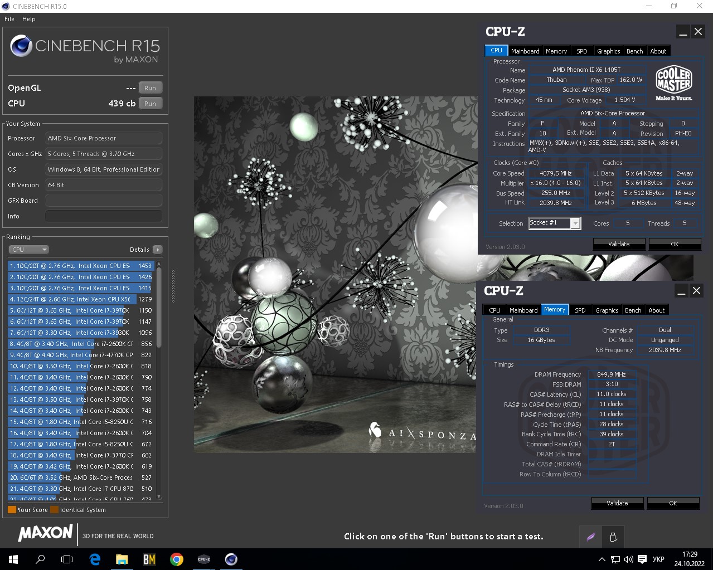Minimize the bottom CPU-Z window
Screen dimensions: 713x570
(x=681, y=291)
